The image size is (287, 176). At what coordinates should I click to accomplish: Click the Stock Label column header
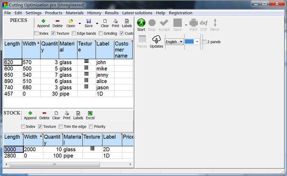click(112, 140)
